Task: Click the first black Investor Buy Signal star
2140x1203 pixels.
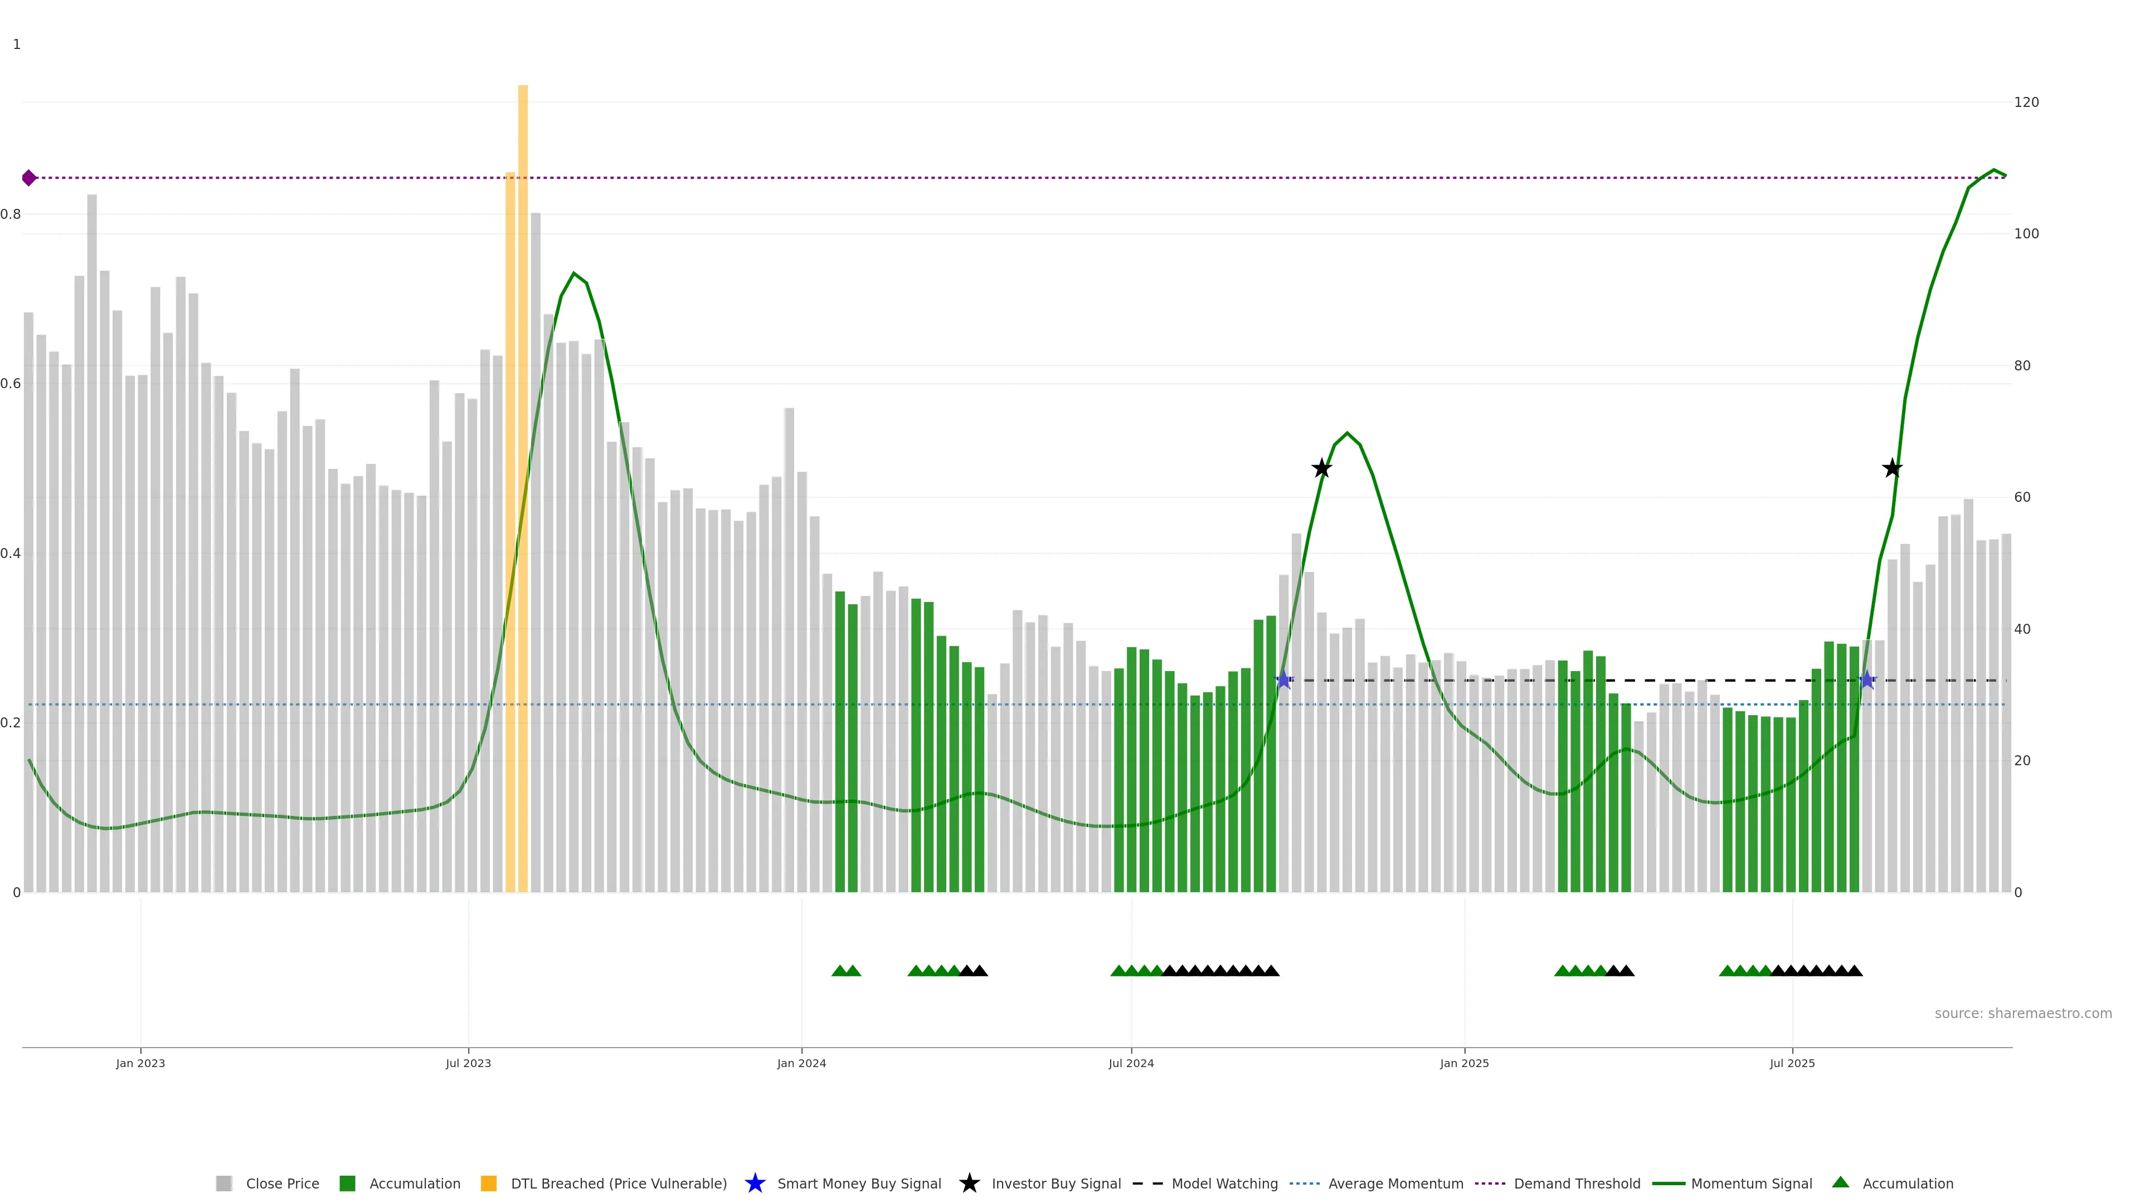Action: 1321,469
